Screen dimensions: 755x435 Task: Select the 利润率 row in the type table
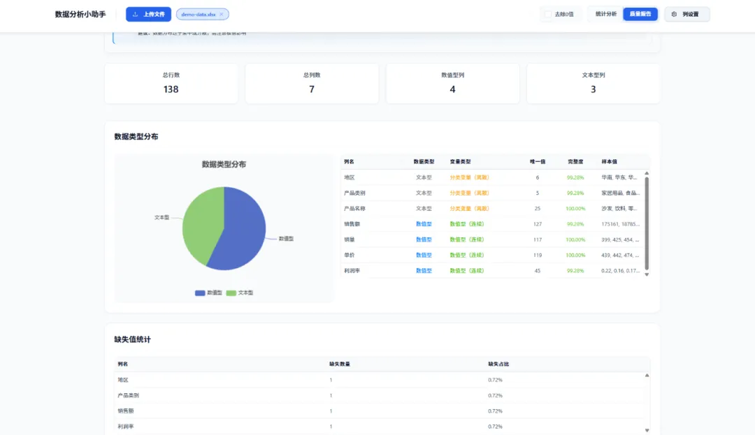[x=492, y=271]
